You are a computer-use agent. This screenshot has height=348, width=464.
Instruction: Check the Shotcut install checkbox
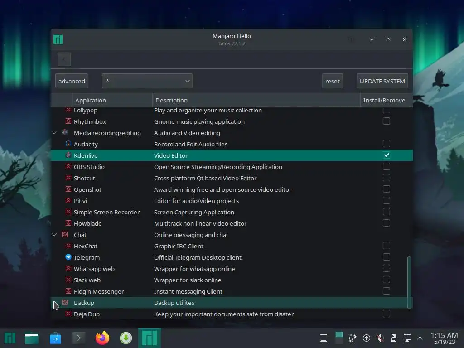point(386,178)
